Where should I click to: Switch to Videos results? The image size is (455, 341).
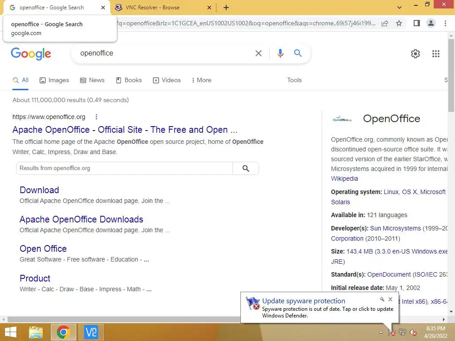pos(167,80)
